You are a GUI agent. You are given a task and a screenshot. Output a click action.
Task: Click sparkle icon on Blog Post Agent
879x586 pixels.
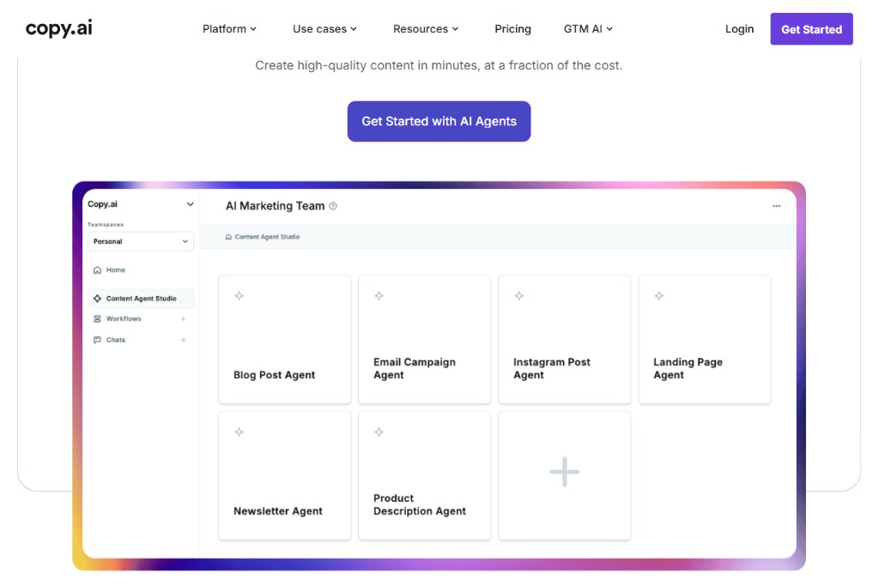[239, 296]
